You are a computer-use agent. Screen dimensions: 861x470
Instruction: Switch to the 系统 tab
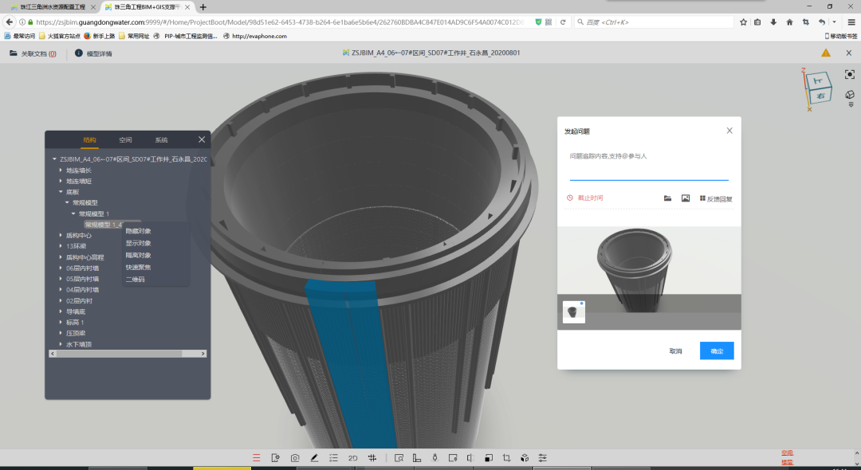coord(161,140)
